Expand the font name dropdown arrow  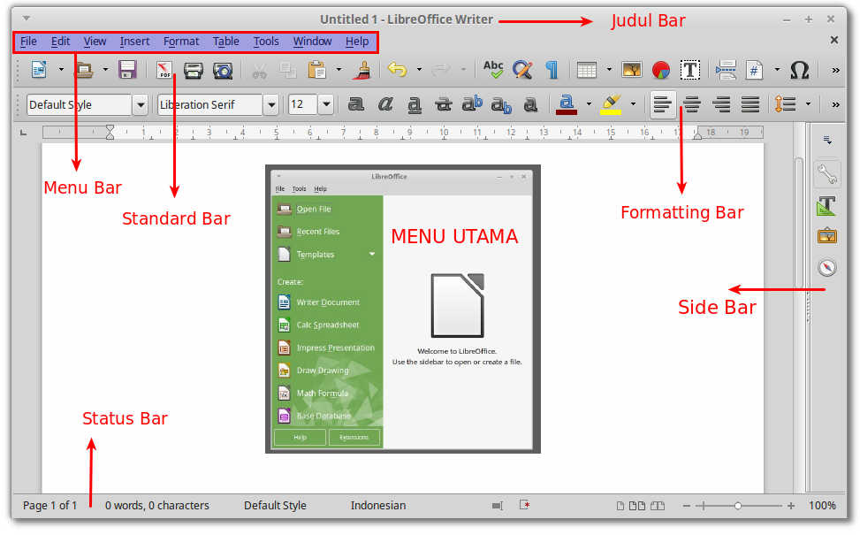pos(271,104)
